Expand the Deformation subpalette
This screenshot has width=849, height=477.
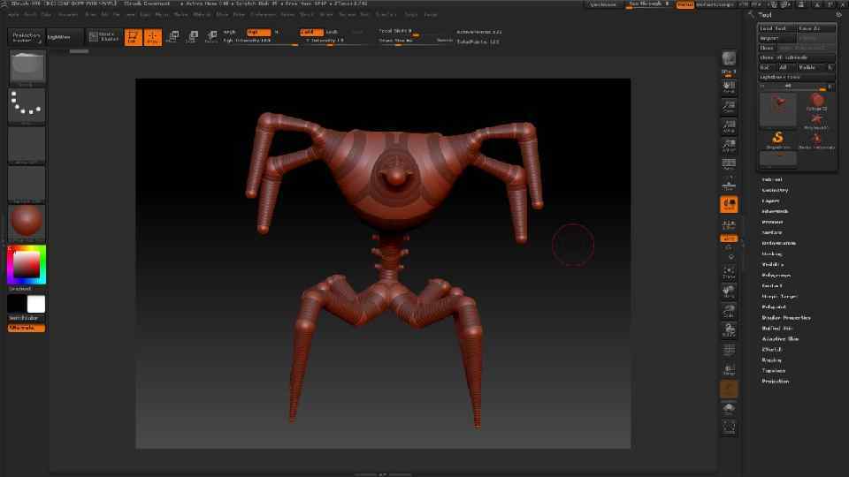[x=779, y=243]
